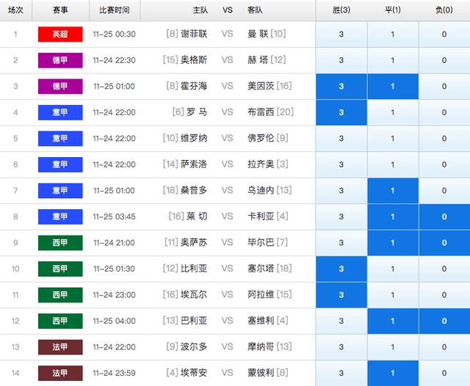This screenshot has width=470, height=386.
Task: Deselect win (3) for 埃瓦尔 vs 阿拉维
Action: [341, 295]
